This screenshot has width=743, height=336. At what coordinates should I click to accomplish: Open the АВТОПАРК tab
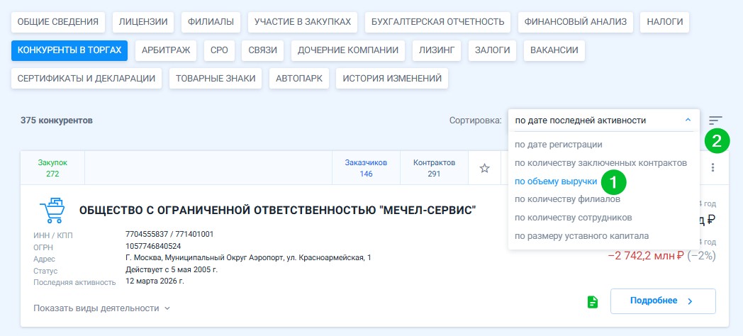tap(299, 78)
